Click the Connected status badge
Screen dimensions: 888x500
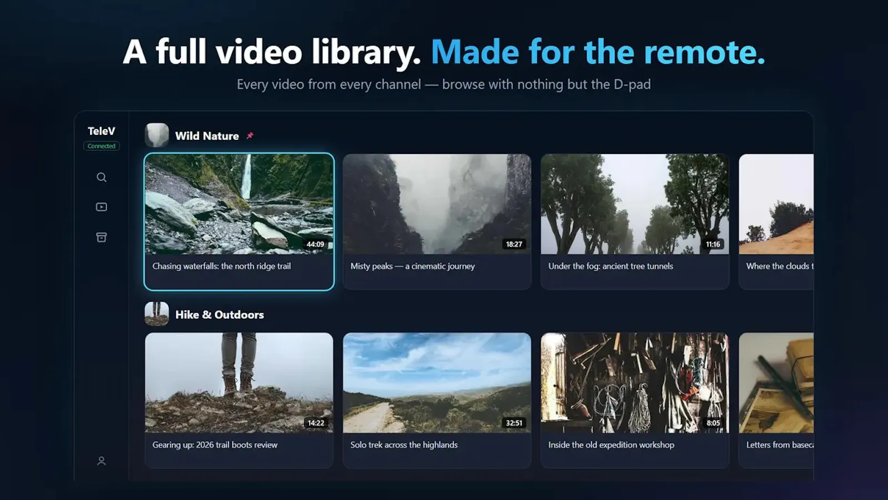(101, 146)
